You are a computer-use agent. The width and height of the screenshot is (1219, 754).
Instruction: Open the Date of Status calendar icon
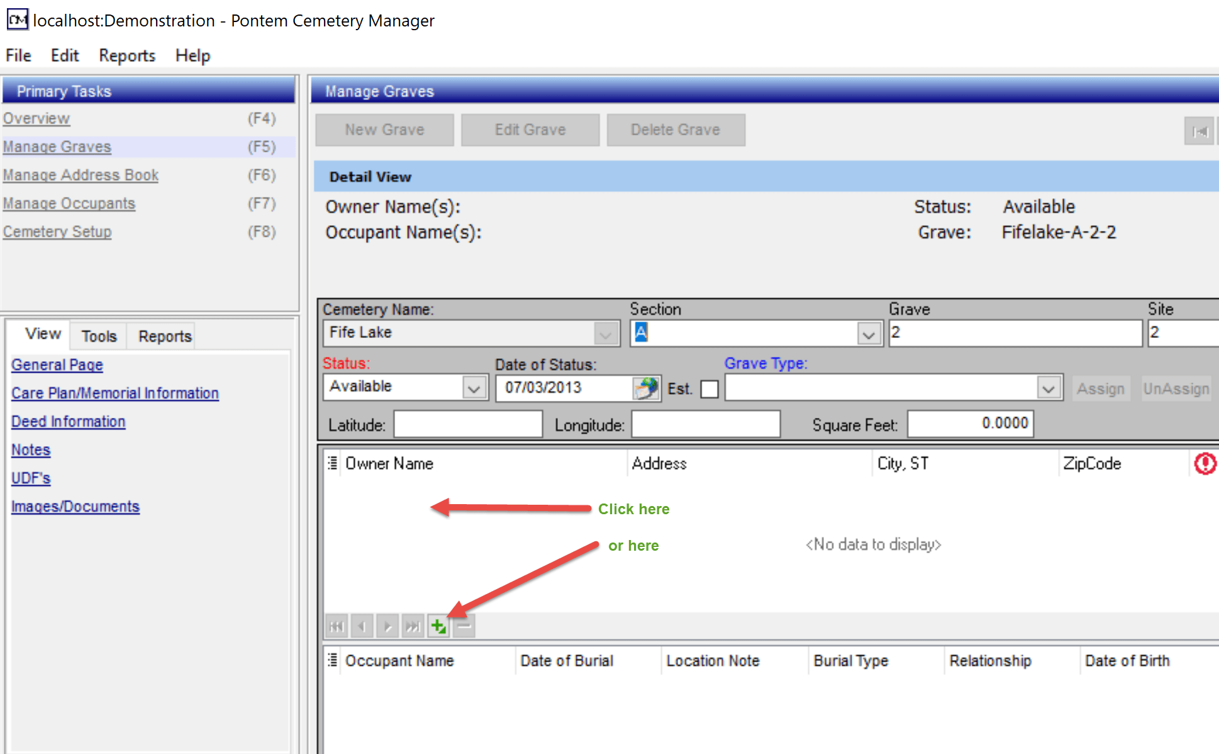pos(646,388)
